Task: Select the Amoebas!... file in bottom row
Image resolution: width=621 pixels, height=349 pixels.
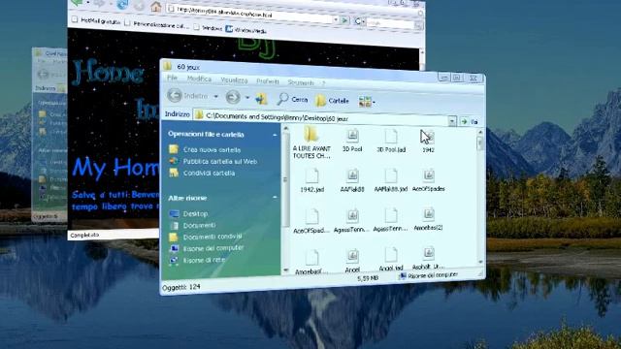Action: pos(311,262)
